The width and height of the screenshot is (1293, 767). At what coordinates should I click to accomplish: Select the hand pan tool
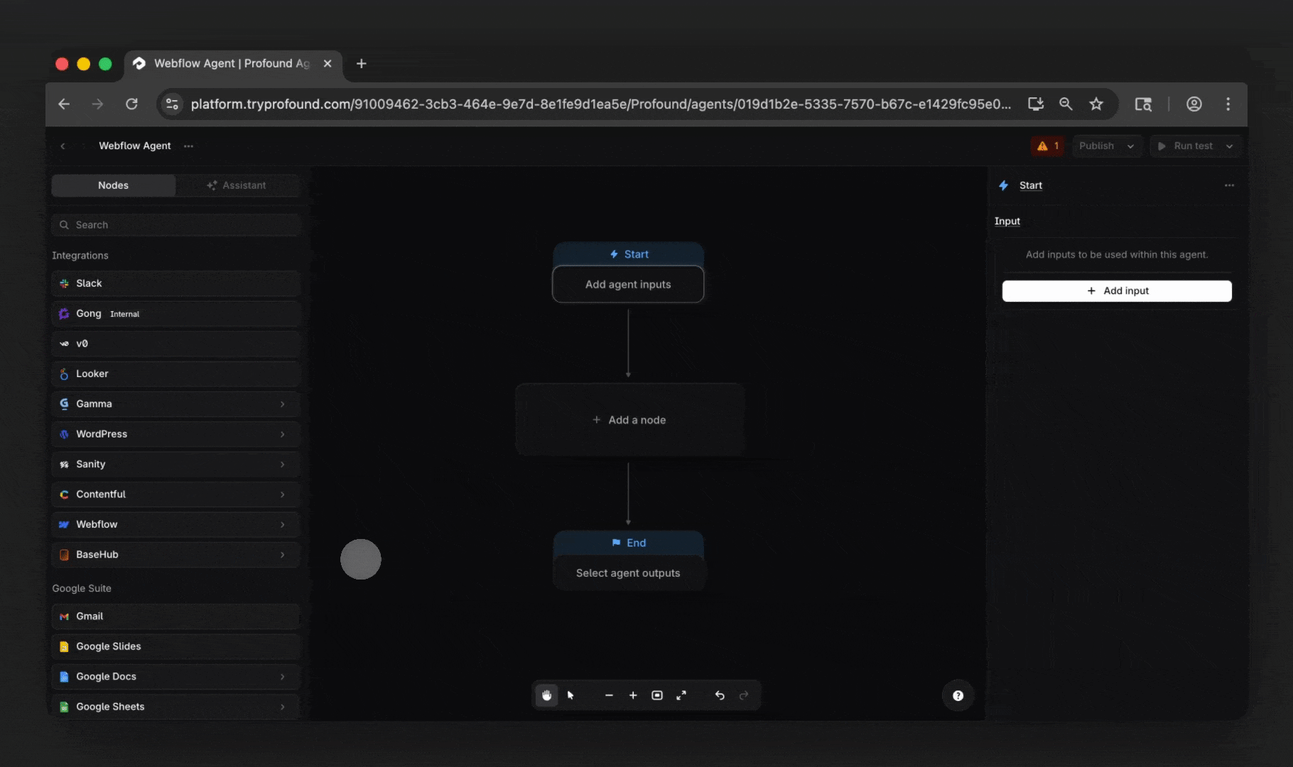(x=546, y=695)
